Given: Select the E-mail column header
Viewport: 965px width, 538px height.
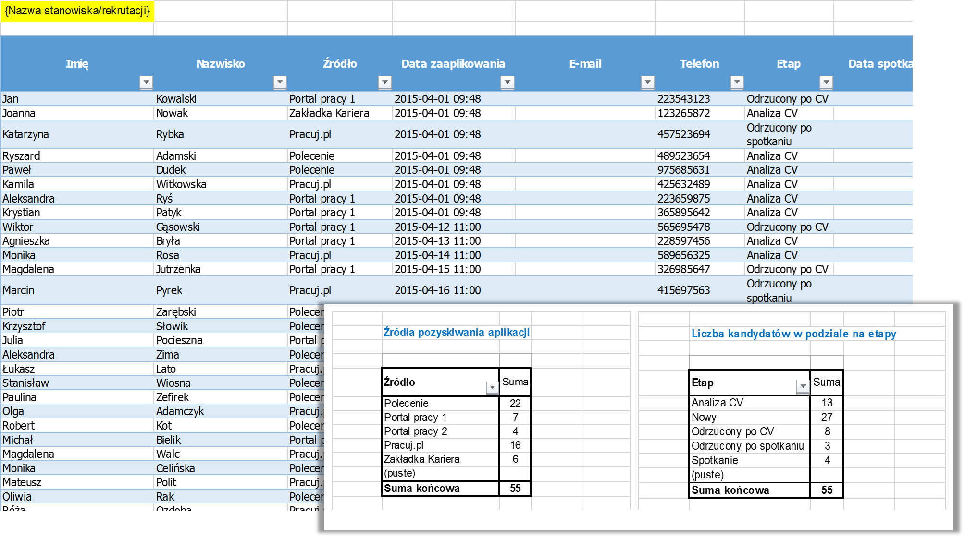Looking at the screenshot, I should pyautogui.click(x=585, y=63).
